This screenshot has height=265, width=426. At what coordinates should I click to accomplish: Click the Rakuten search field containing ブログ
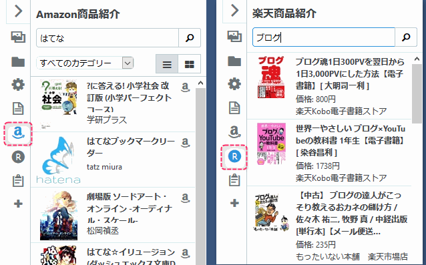click(324, 37)
